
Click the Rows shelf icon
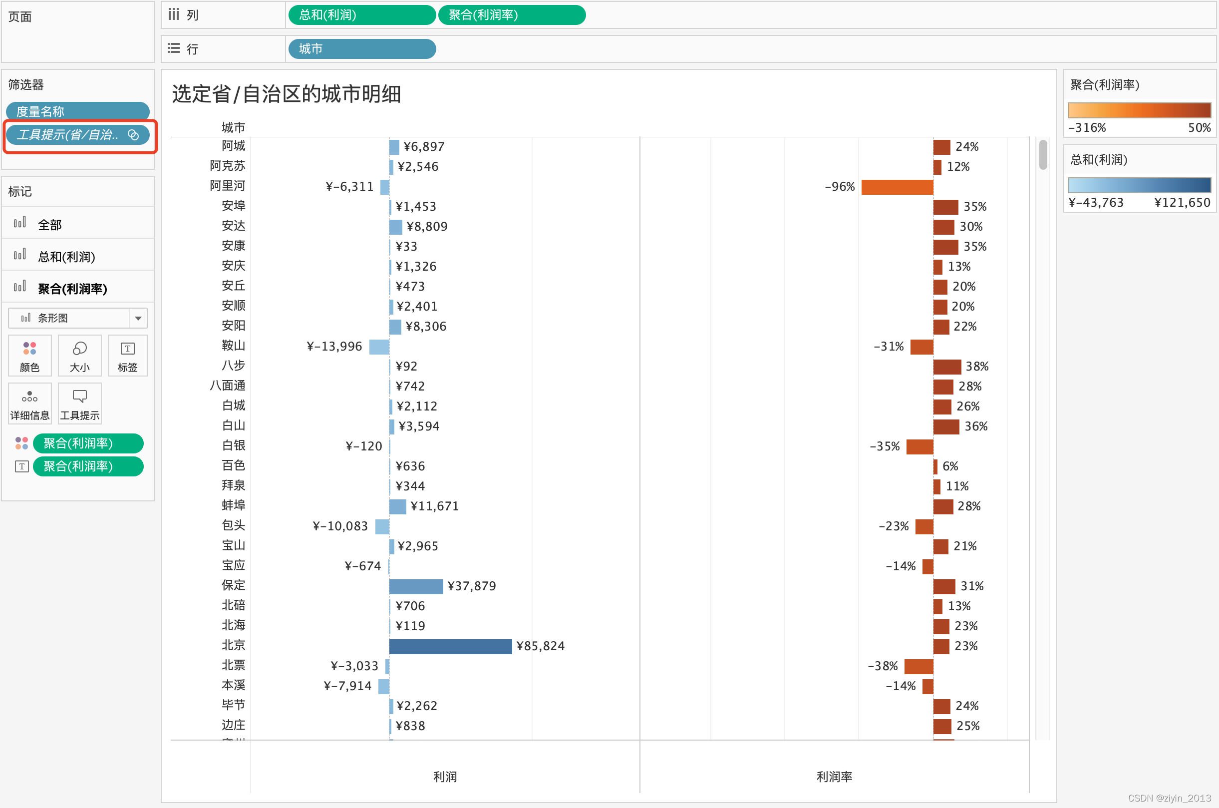[174, 48]
